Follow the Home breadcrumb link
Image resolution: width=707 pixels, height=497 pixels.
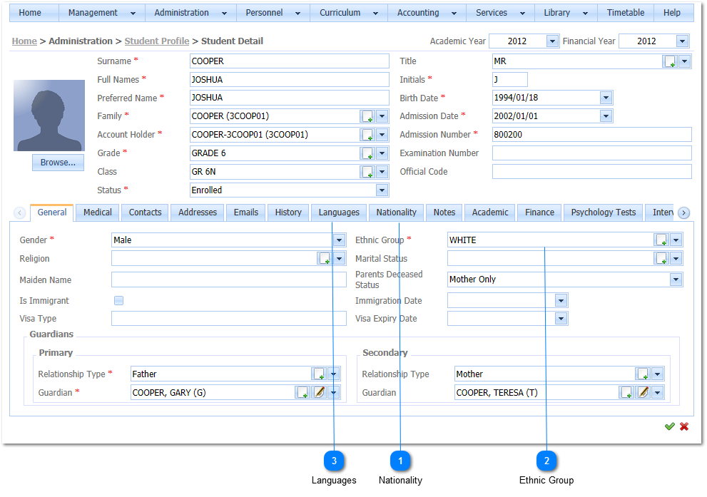(x=24, y=41)
